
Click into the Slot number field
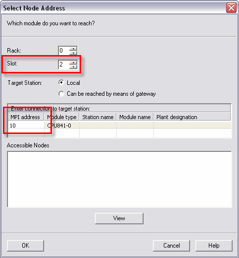coord(64,64)
